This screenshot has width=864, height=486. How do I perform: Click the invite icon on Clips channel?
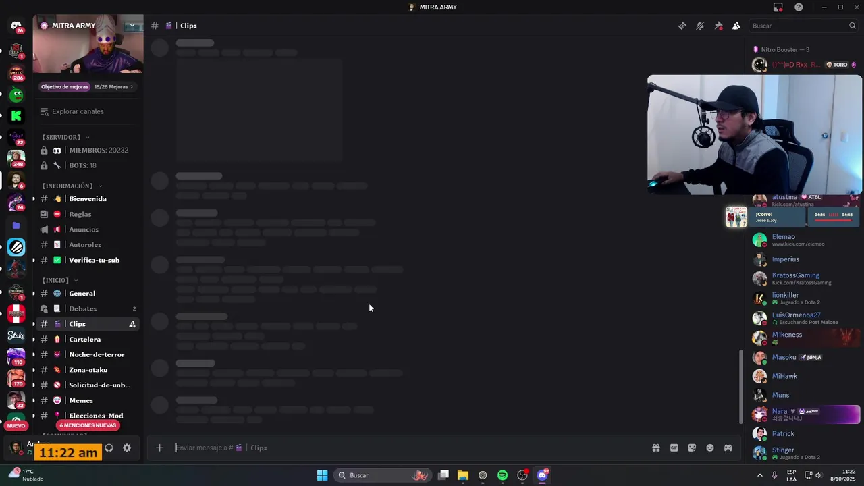pyautogui.click(x=132, y=324)
